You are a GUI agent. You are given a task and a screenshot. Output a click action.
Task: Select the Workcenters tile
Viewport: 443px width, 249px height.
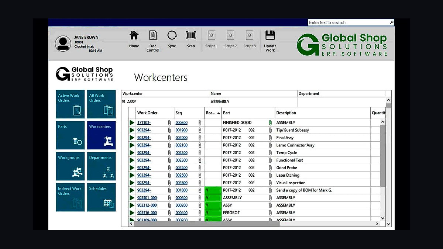click(x=101, y=135)
